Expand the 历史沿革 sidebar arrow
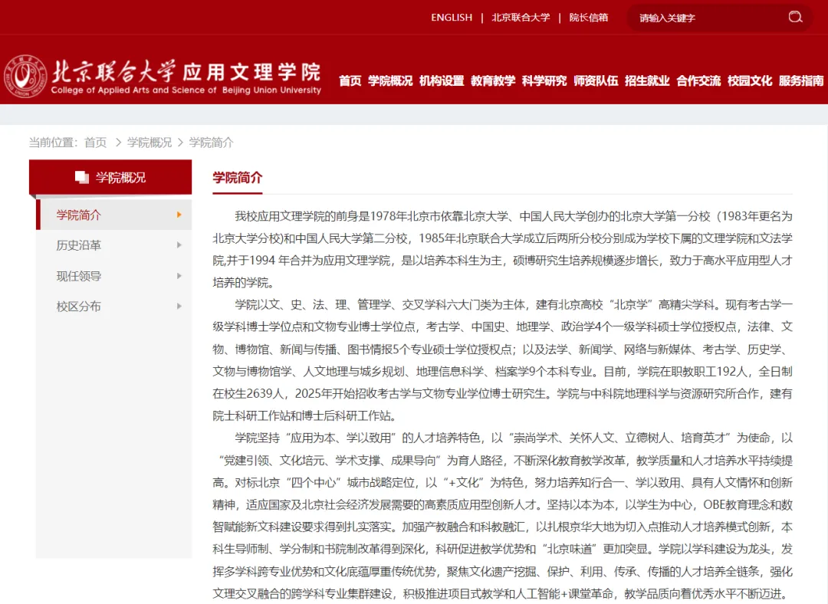 pos(179,245)
